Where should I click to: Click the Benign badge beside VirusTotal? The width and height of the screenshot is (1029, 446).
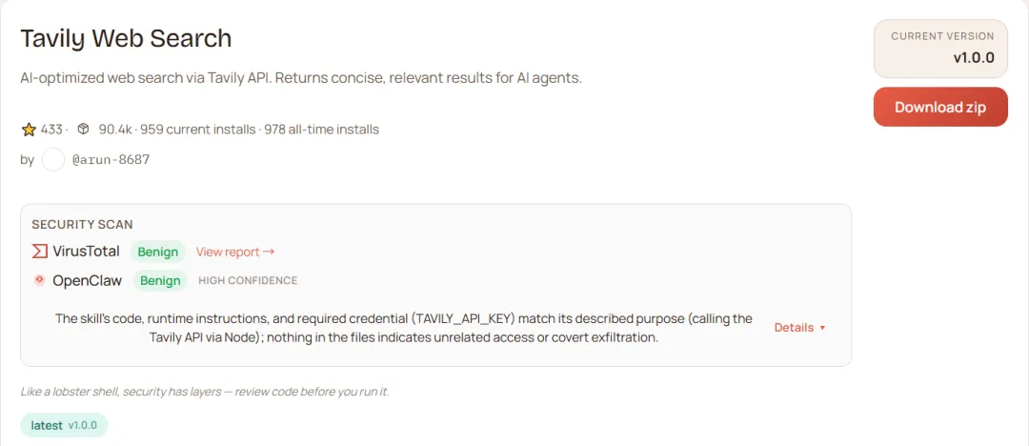tap(158, 252)
